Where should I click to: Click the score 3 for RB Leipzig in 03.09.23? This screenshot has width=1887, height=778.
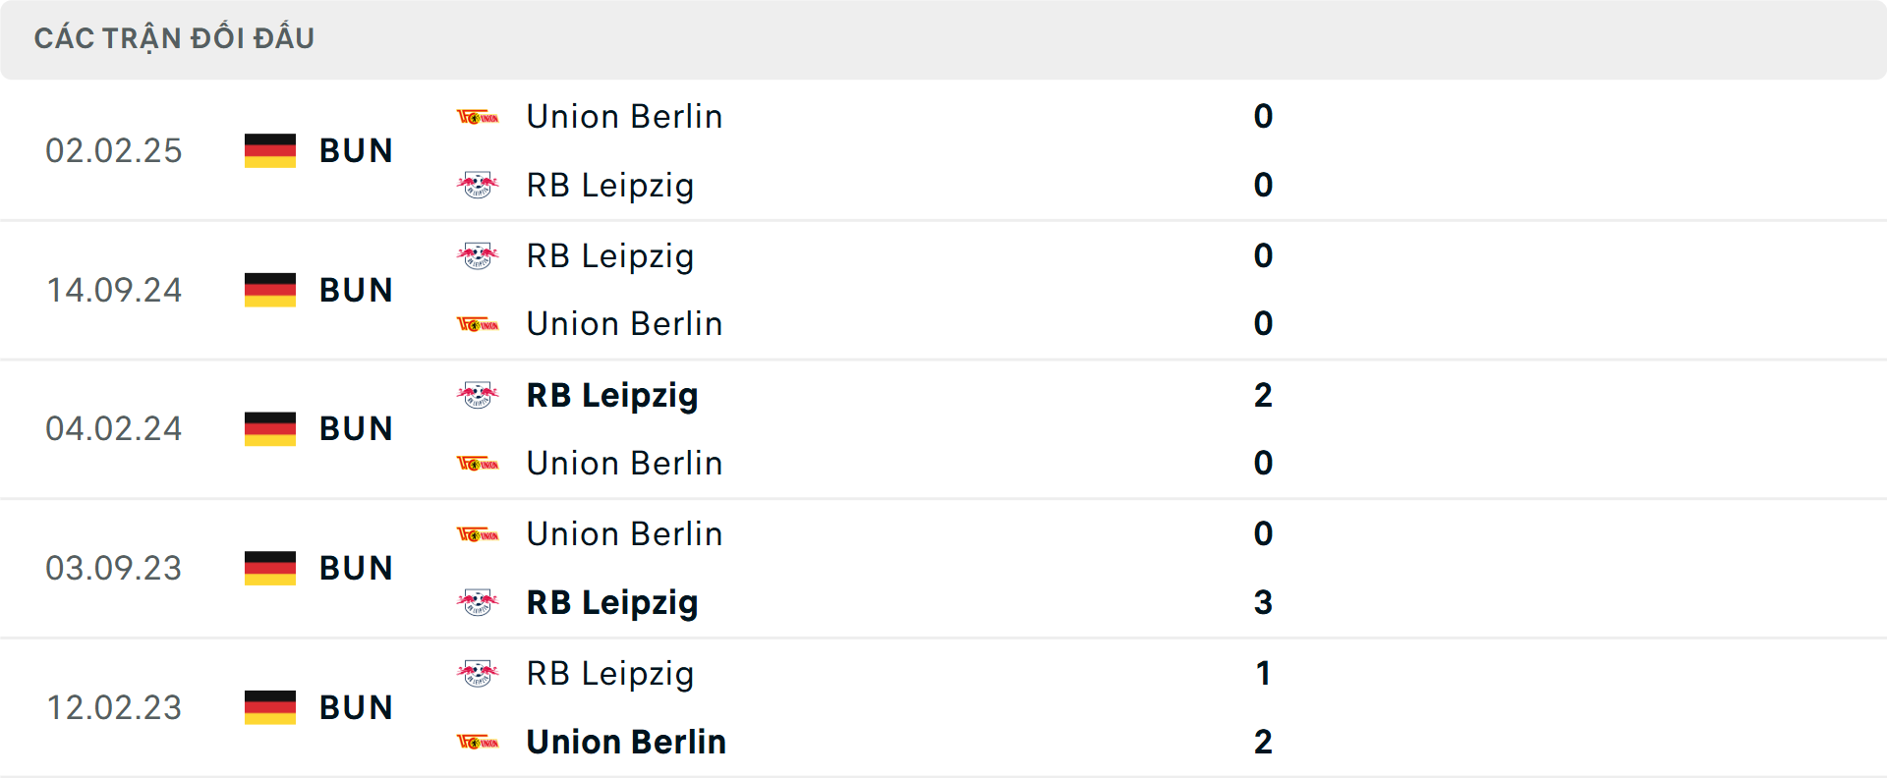[1264, 603]
